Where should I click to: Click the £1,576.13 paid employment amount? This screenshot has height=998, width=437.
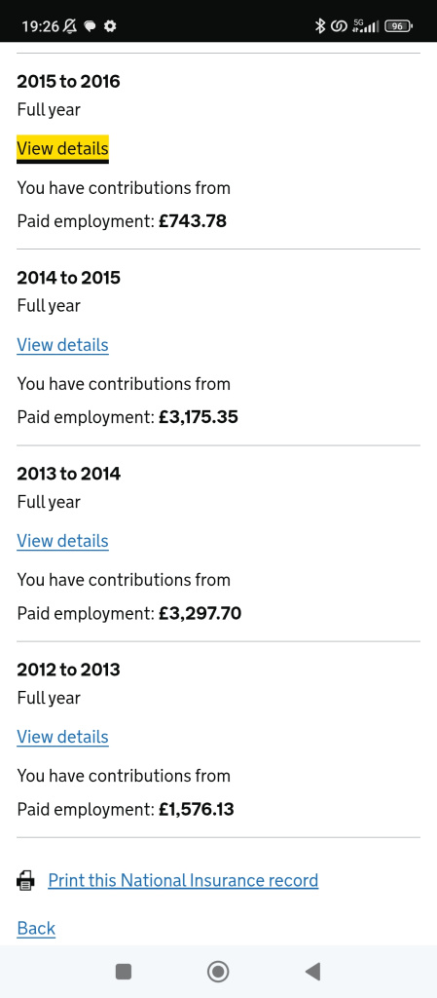[197, 810]
